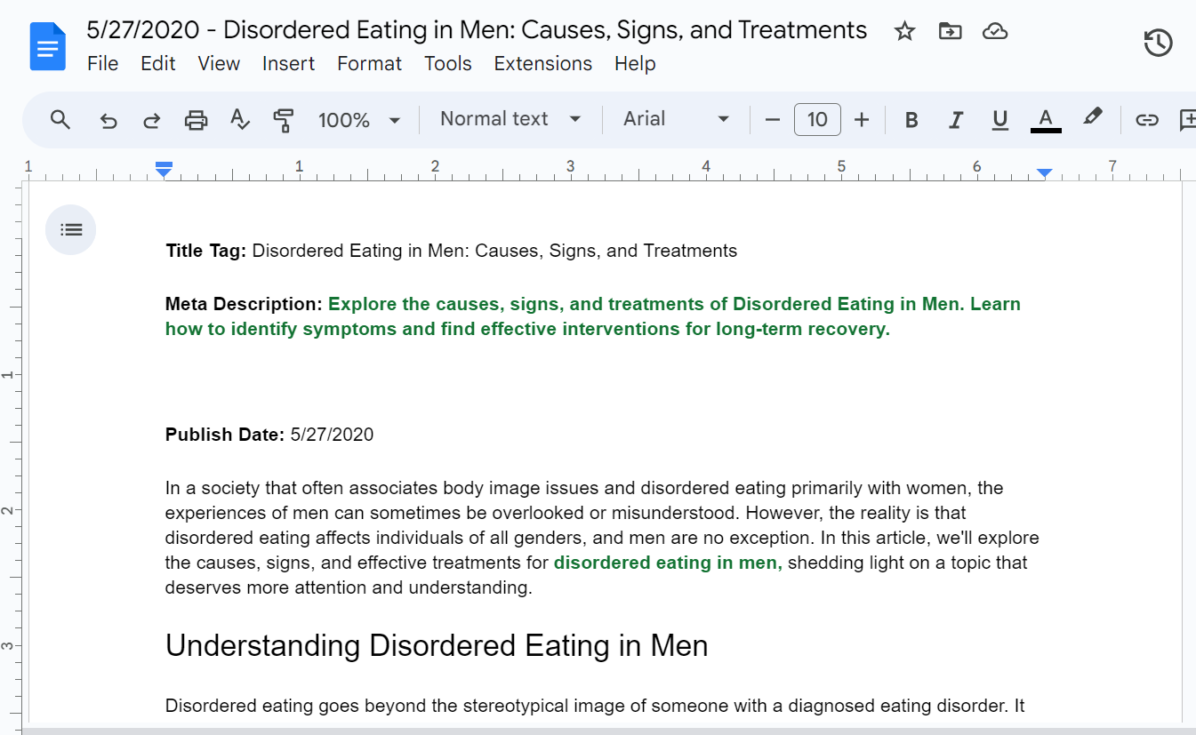Open the Arial font dropdown
The image size is (1196, 735).
coord(676,119)
